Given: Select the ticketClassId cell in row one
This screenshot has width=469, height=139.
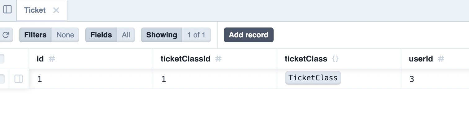Looking at the screenshot, I should (x=215, y=79).
